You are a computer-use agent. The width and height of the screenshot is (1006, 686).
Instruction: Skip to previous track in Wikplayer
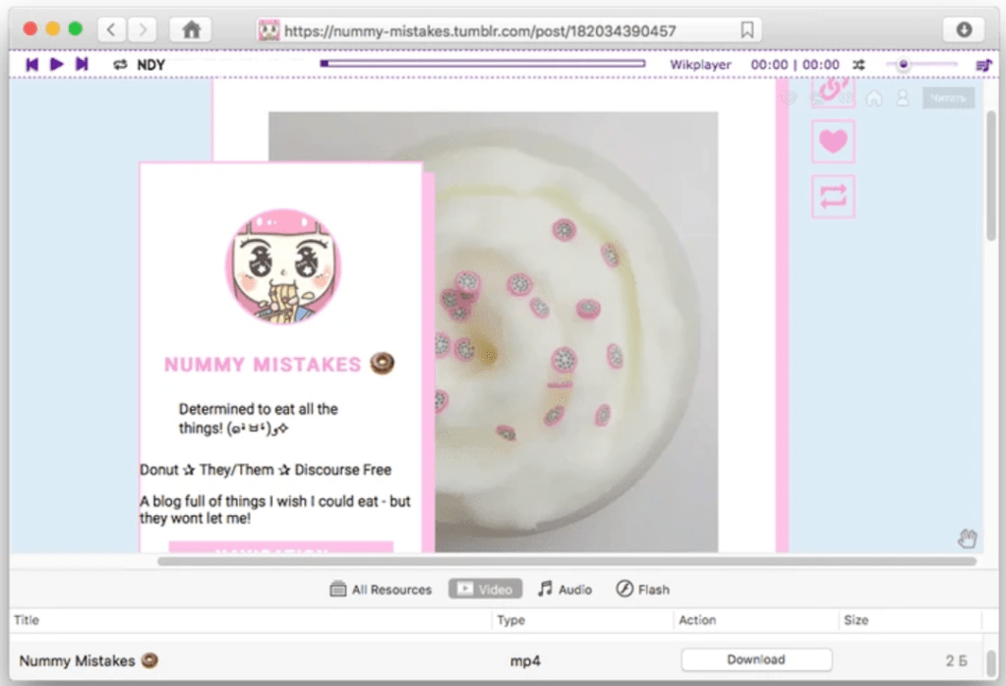(31, 65)
